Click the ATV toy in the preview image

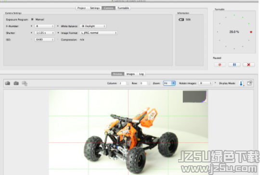[131, 141]
